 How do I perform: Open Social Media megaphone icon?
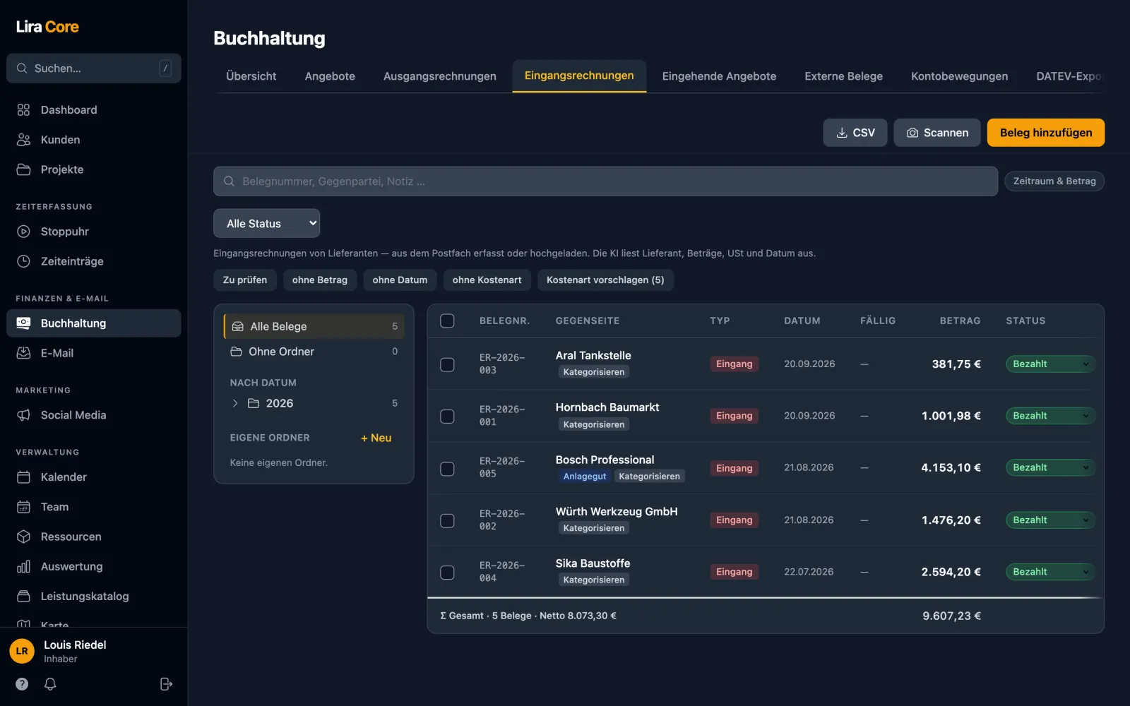click(x=23, y=415)
